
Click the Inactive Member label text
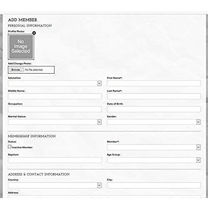click(x=22, y=147)
